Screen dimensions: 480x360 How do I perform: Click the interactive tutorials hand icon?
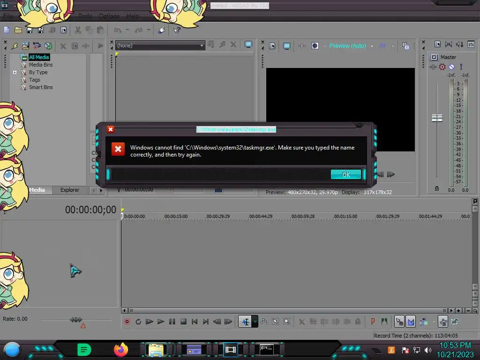[162, 30]
